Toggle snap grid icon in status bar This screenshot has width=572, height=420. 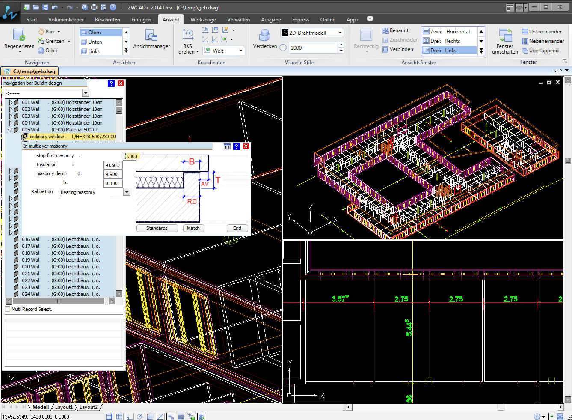[x=109, y=416]
